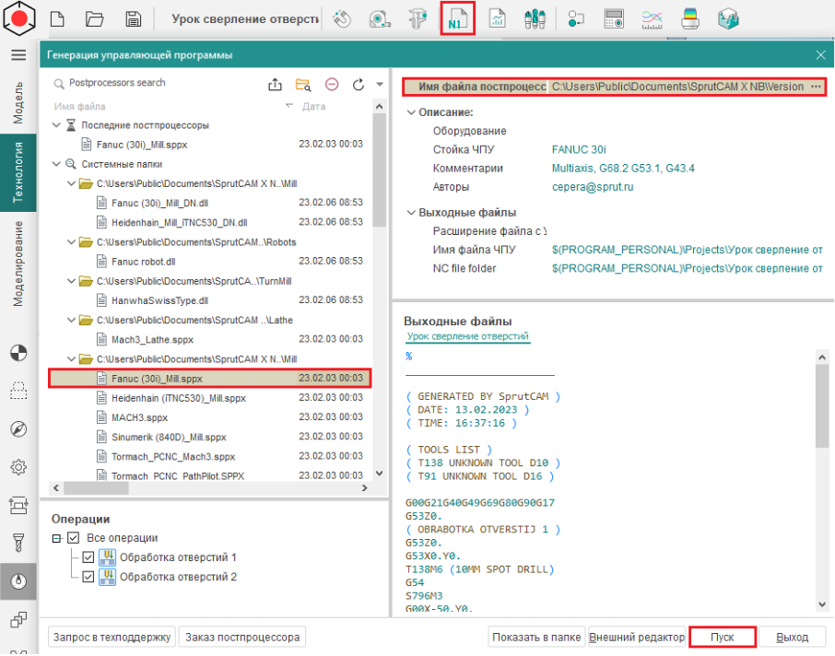Switch to the 'Модель' side tab
The height and width of the screenshot is (656, 835).
click(x=18, y=102)
